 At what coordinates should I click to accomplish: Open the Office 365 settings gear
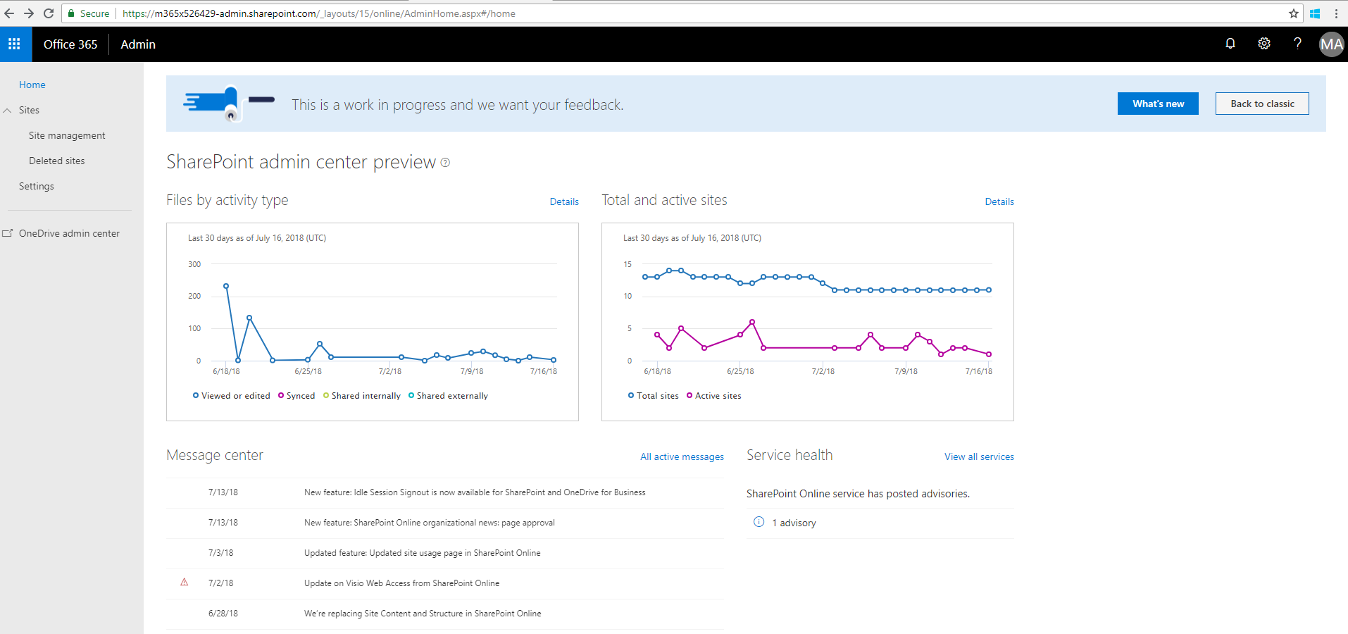point(1263,43)
